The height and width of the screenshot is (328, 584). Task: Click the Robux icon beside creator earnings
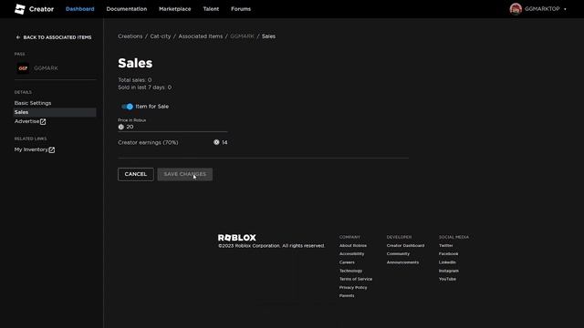tap(216, 142)
